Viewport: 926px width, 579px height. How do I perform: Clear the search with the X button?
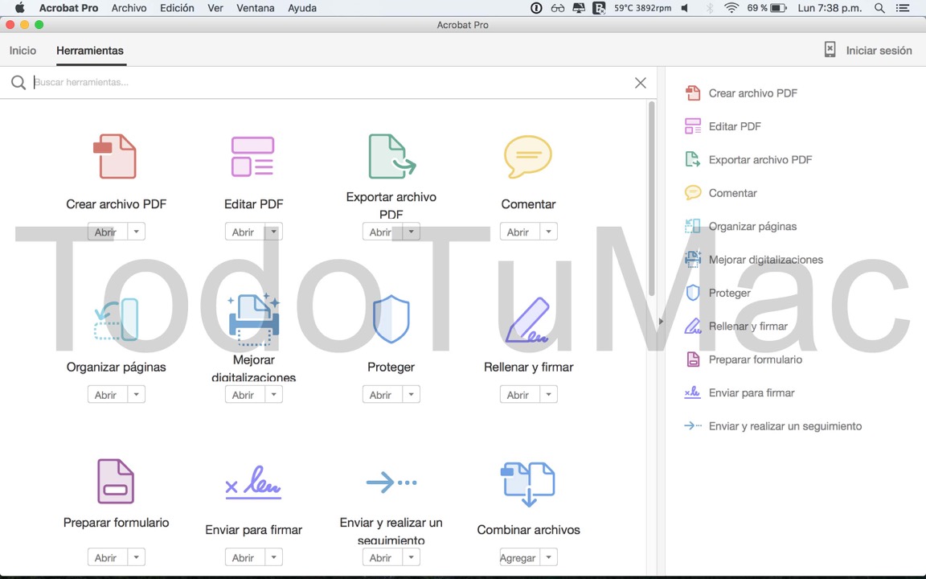pos(640,83)
